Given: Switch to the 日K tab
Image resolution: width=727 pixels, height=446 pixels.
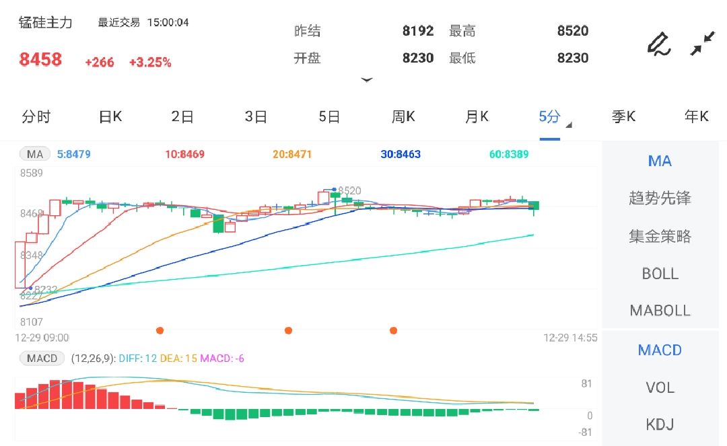Looking at the screenshot, I should [x=110, y=116].
